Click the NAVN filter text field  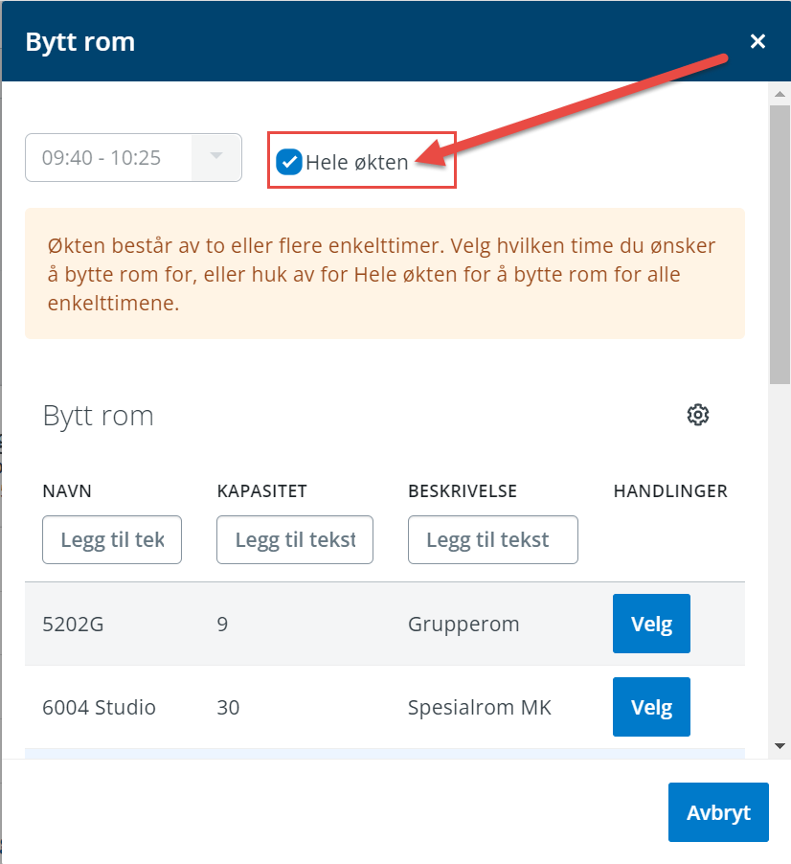pos(112,540)
